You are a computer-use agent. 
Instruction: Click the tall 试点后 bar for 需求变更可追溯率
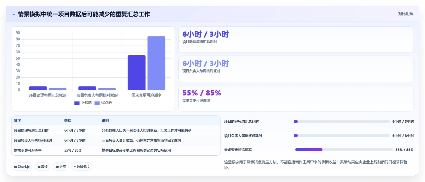157,63
